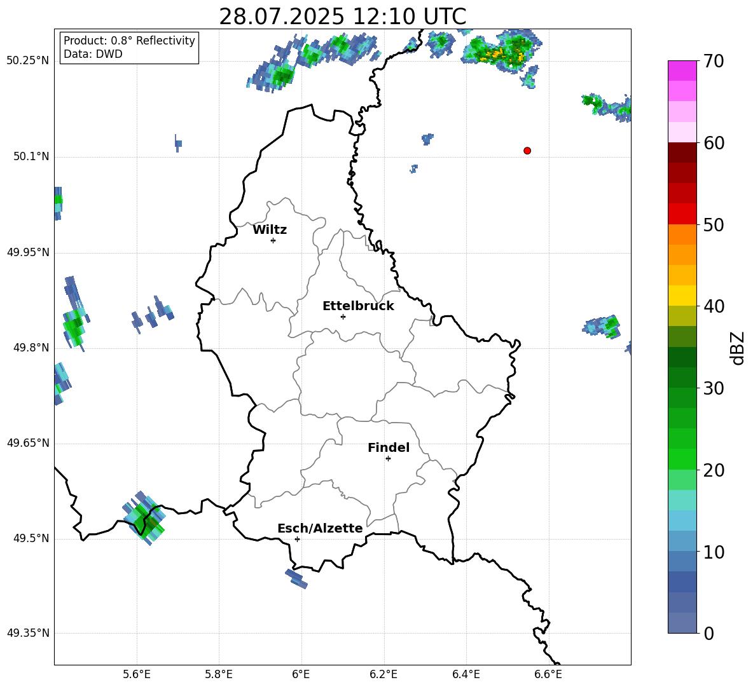Screen dimensions: 753x687
Task: Click the 6.4°E longitude label
Action: pos(466,674)
